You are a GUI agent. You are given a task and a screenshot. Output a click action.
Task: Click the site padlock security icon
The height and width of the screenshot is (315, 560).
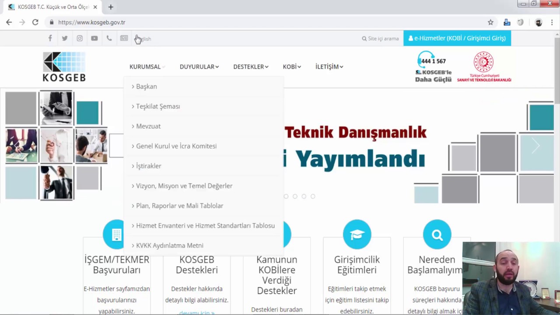point(52,22)
